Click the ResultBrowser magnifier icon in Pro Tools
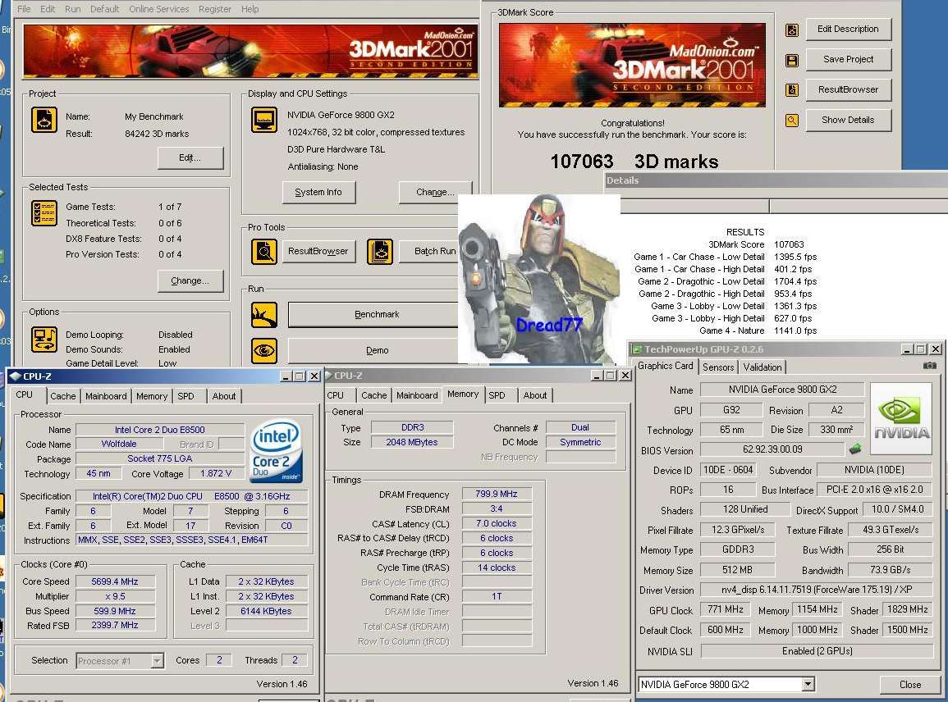The image size is (948, 702). [x=264, y=252]
